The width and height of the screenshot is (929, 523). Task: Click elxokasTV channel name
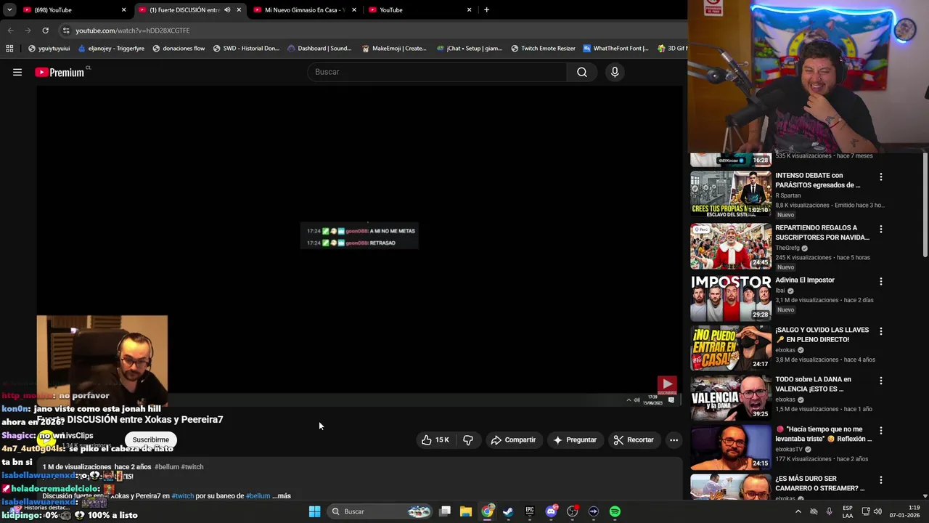click(789, 450)
